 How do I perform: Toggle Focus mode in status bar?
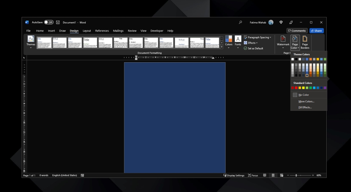[253, 175]
